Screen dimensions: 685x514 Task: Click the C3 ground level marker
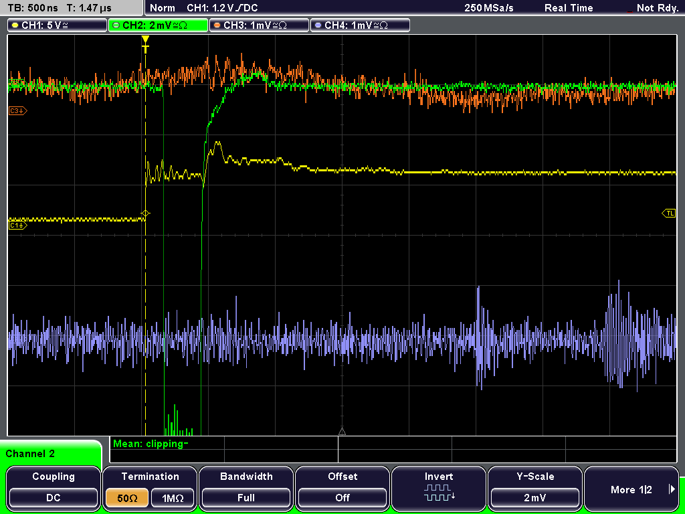(18, 111)
